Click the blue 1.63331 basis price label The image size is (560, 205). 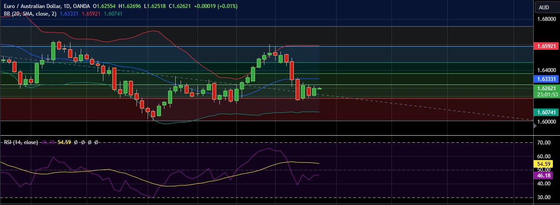546,79
